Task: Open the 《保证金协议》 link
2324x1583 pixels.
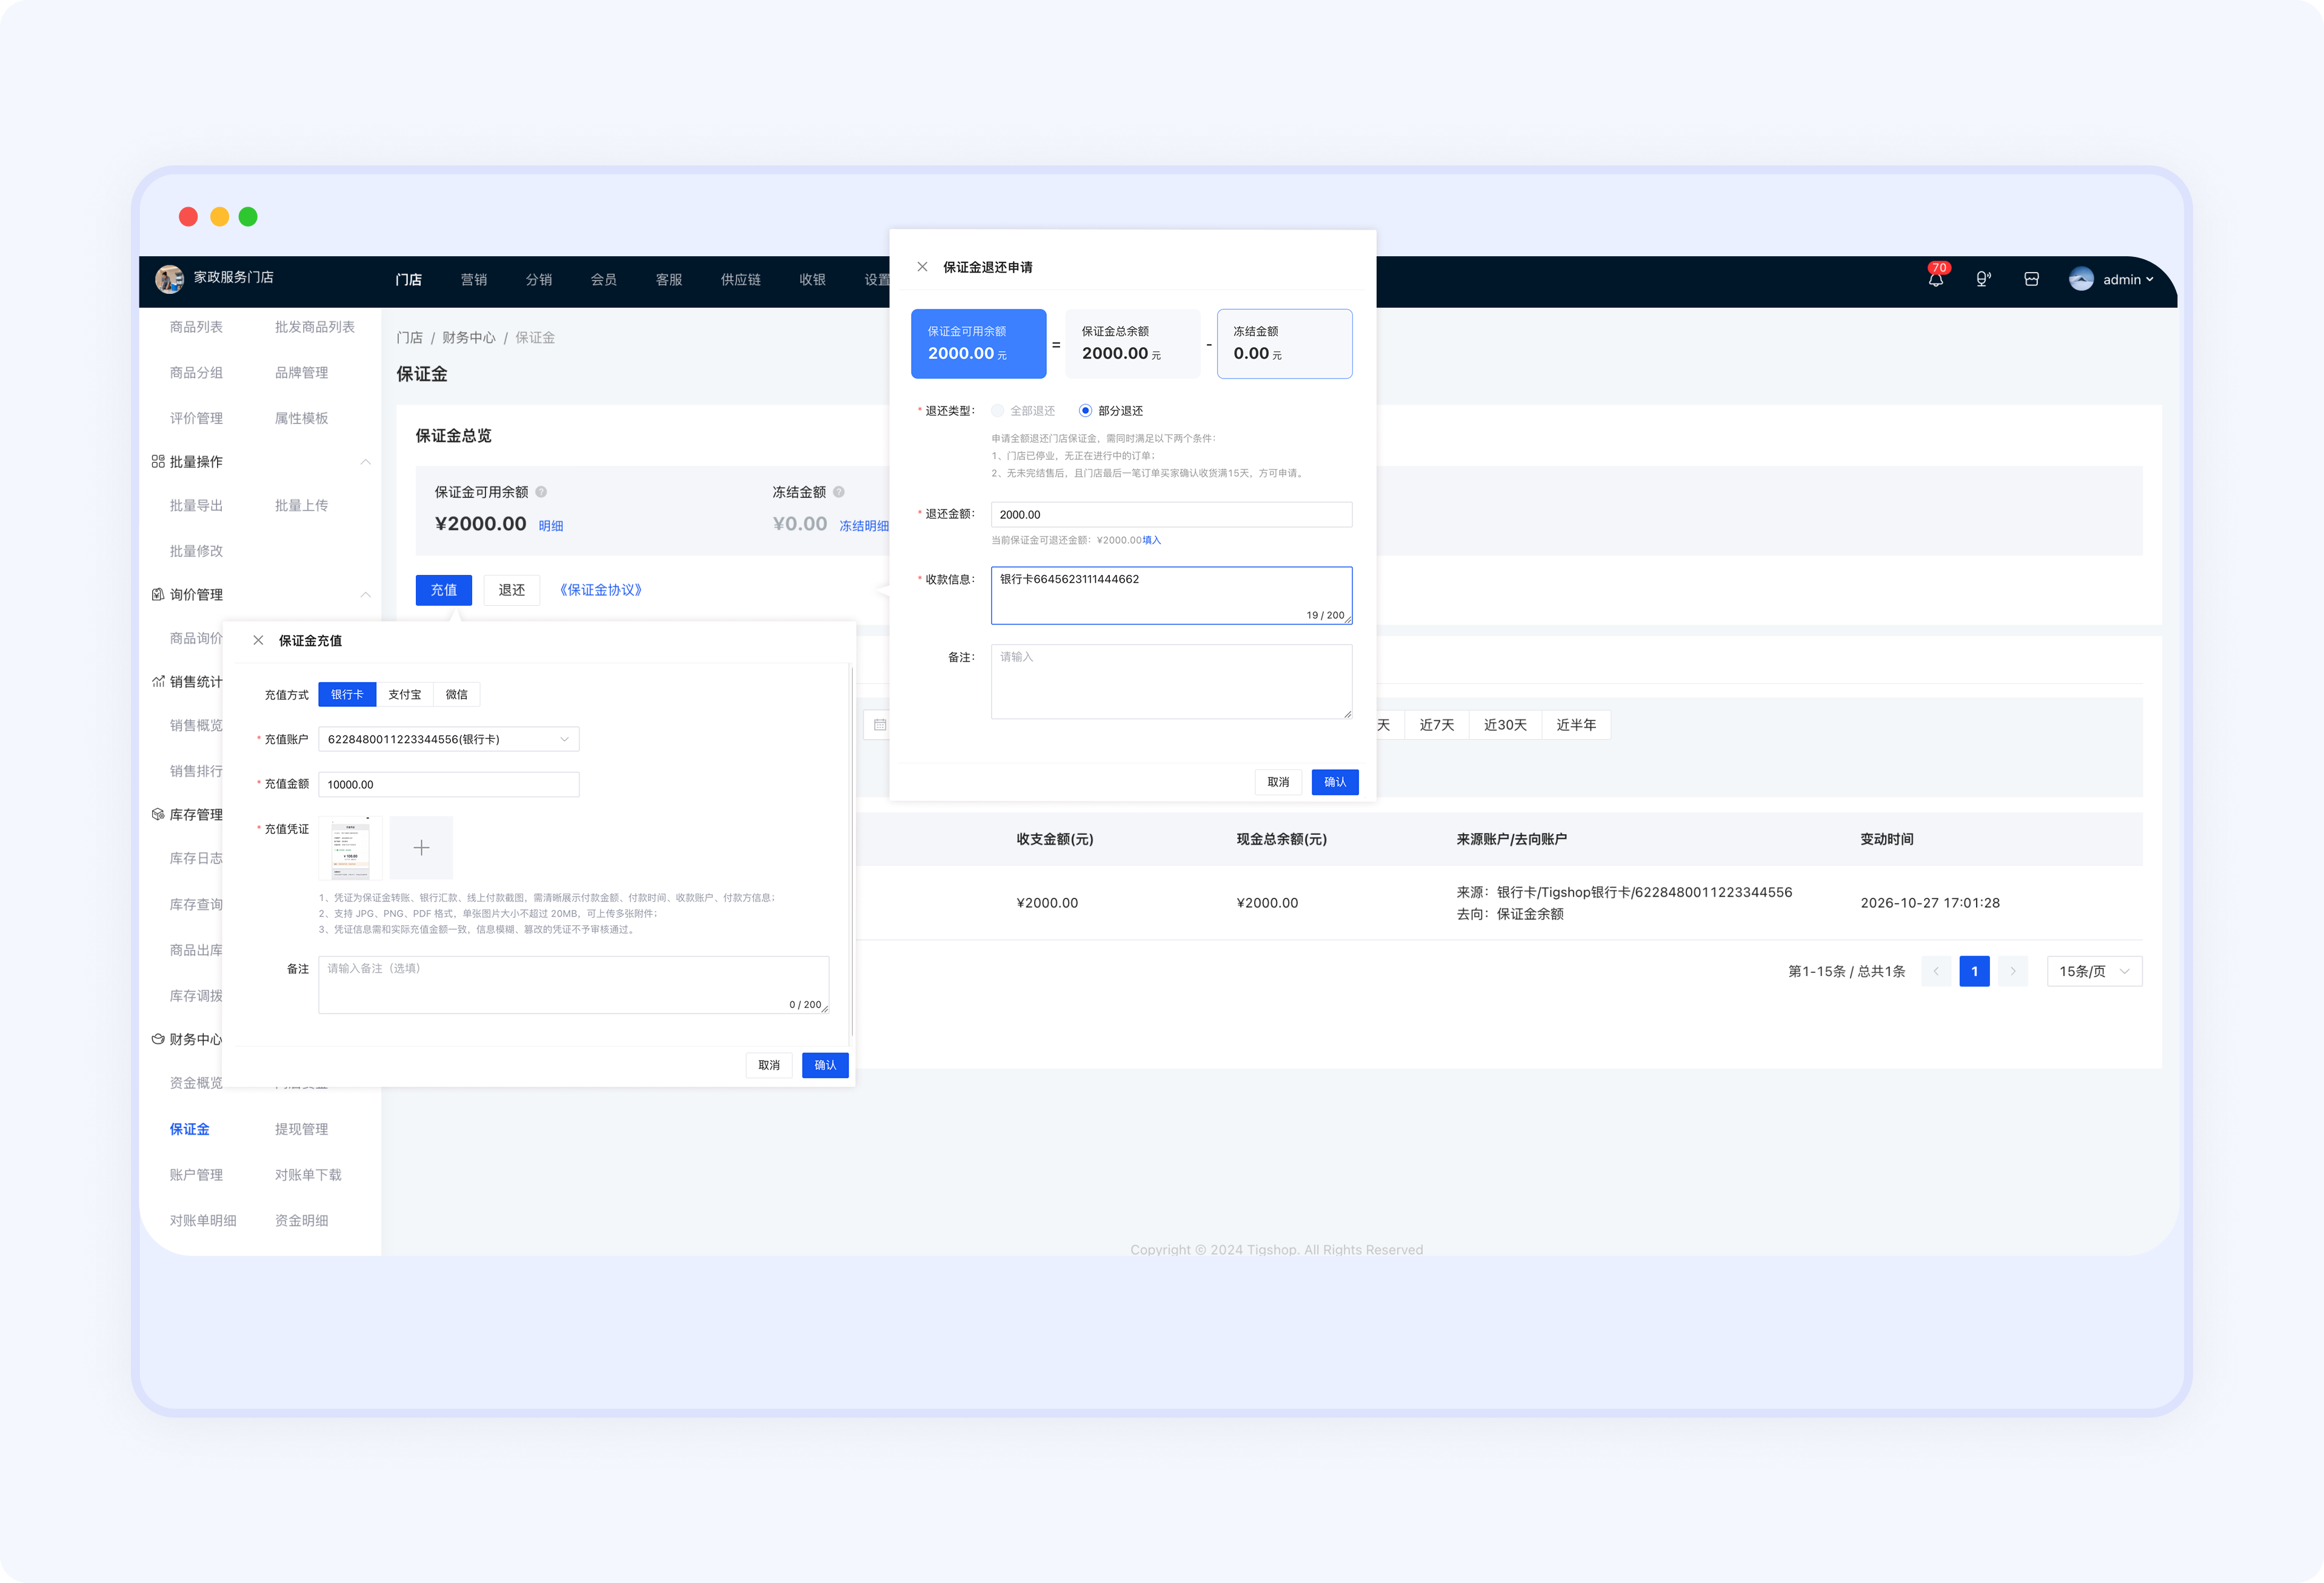Action: tap(601, 591)
